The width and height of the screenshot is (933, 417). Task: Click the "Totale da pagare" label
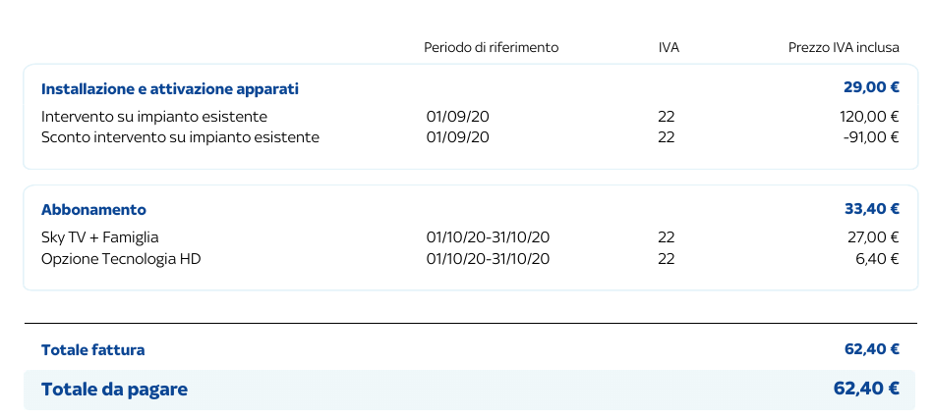114,390
